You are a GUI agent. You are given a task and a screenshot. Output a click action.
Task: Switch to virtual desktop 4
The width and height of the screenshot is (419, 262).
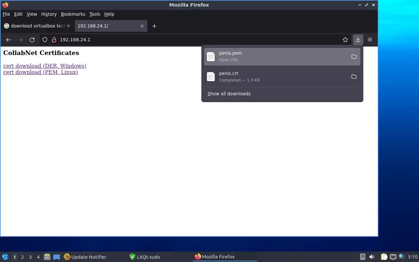(x=38, y=257)
